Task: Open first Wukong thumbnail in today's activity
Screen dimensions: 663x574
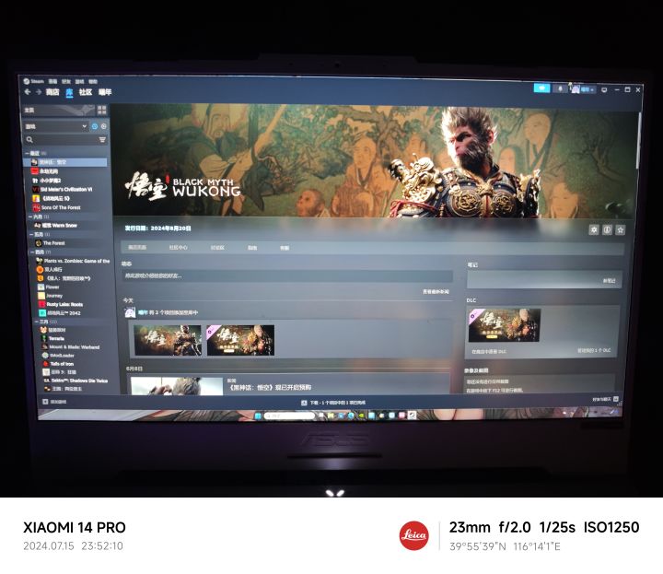Action: [x=168, y=340]
